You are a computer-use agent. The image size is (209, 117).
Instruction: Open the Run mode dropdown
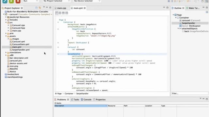tap(30, 1)
